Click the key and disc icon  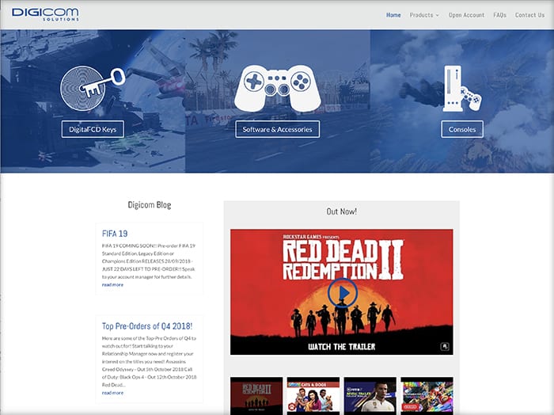tap(93, 89)
